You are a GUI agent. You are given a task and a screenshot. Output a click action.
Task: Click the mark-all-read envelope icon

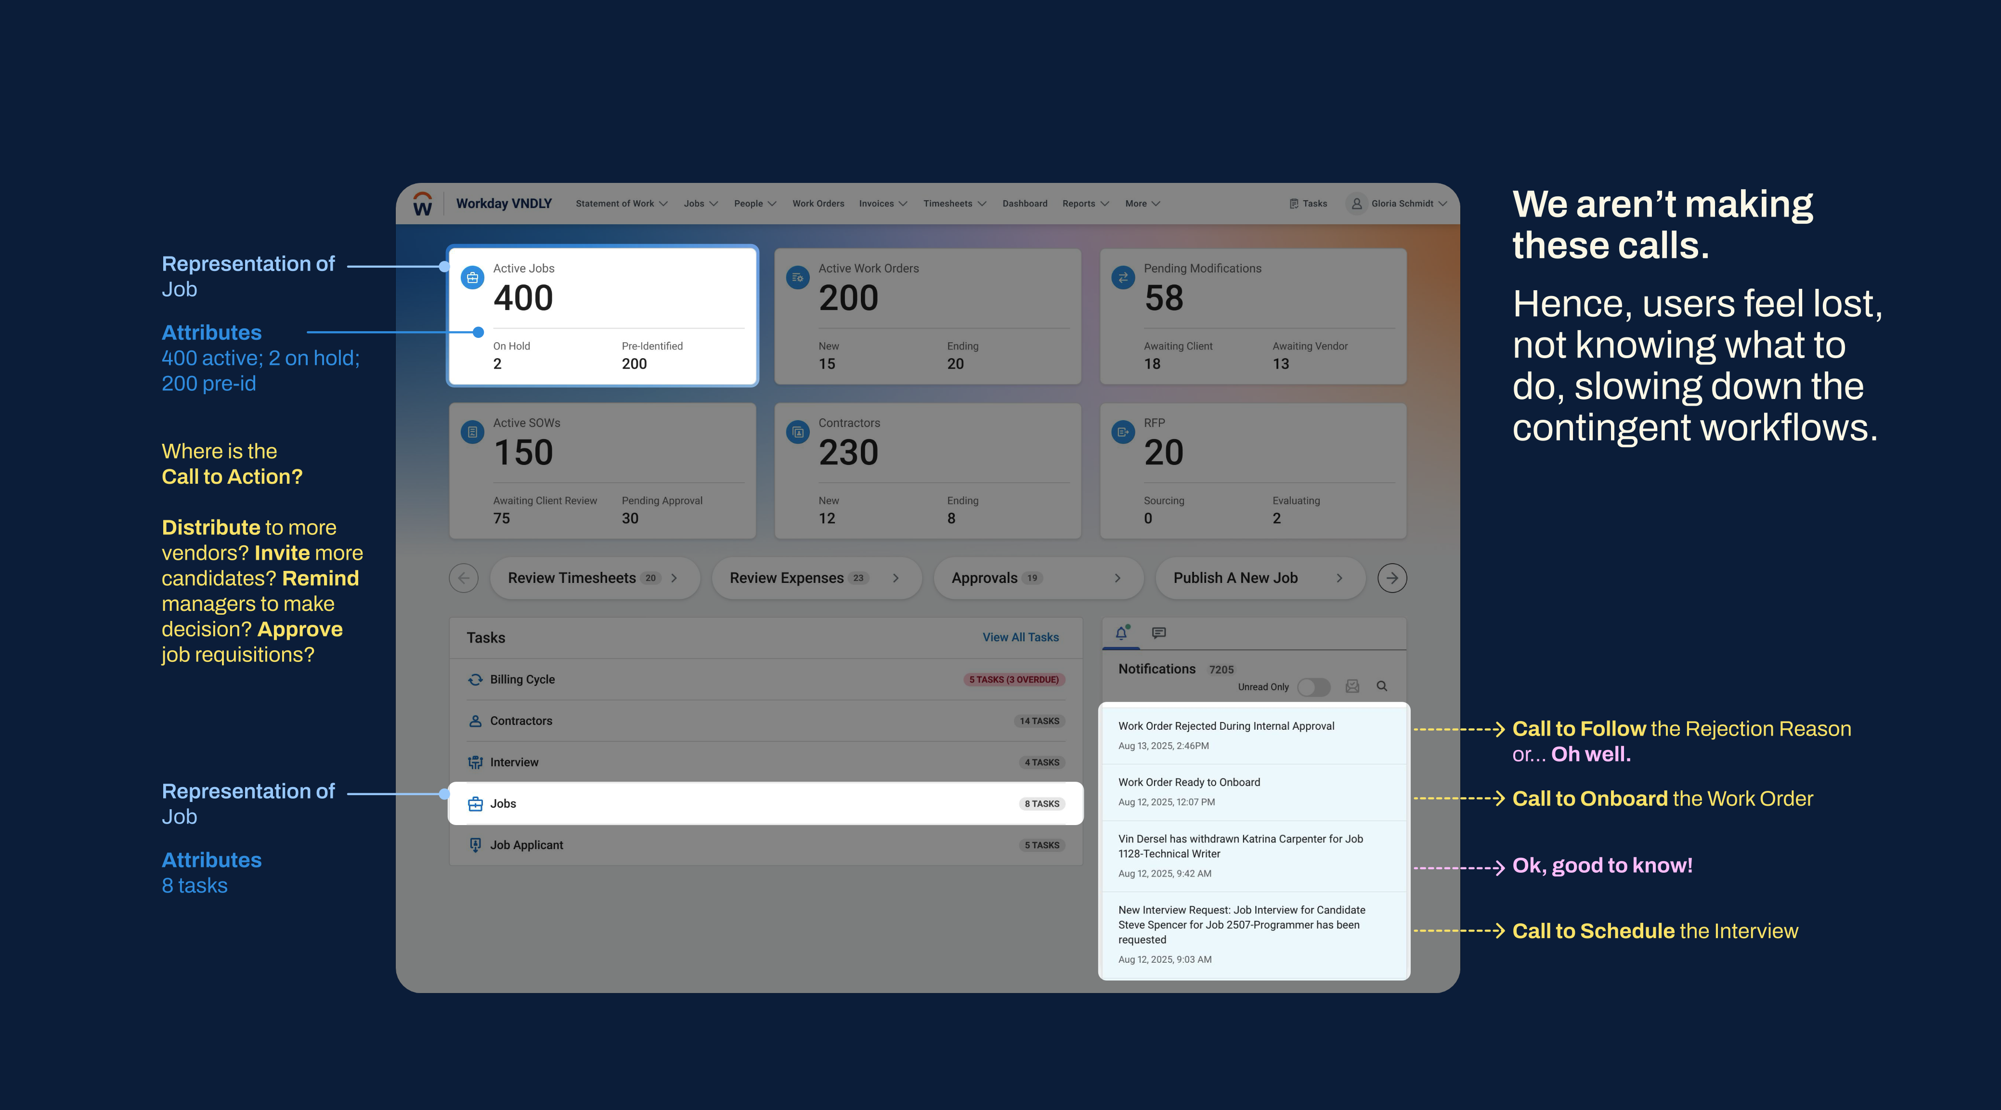tap(1352, 686)
